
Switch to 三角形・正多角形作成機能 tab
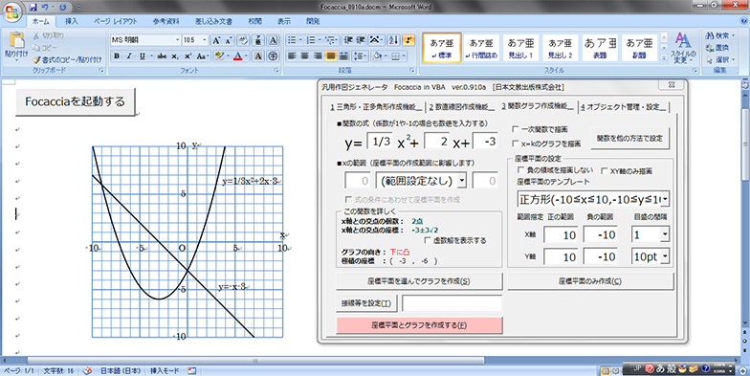376,107
